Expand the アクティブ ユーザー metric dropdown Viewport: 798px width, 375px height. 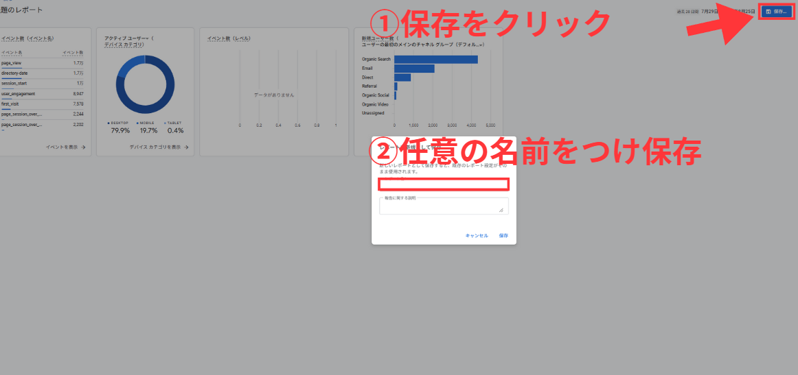146,38
